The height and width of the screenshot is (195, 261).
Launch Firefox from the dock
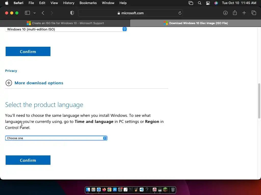click(104, 189)
